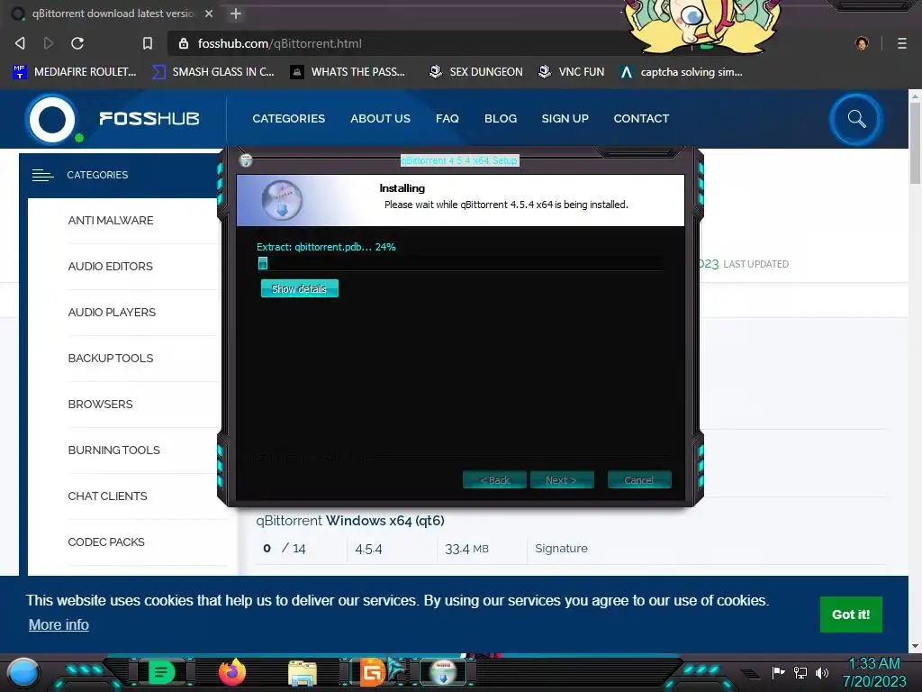The image size is (922, 692).
Task: Open the CHAT CLIENTS category
Action: pyautogui.click(x=108, y=496)
